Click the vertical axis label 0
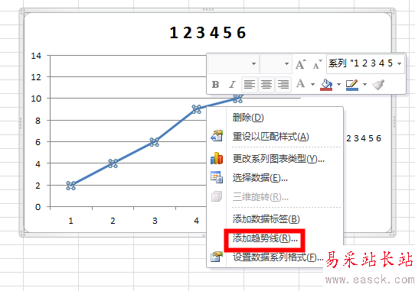 coord(38,207)
